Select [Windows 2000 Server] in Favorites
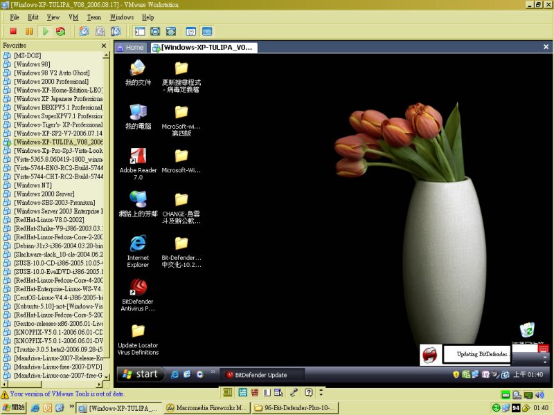This screenshot has width=554, height=415. [44, 194]
